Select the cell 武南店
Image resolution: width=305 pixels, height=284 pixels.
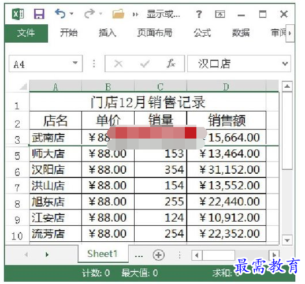pos(55,137)
